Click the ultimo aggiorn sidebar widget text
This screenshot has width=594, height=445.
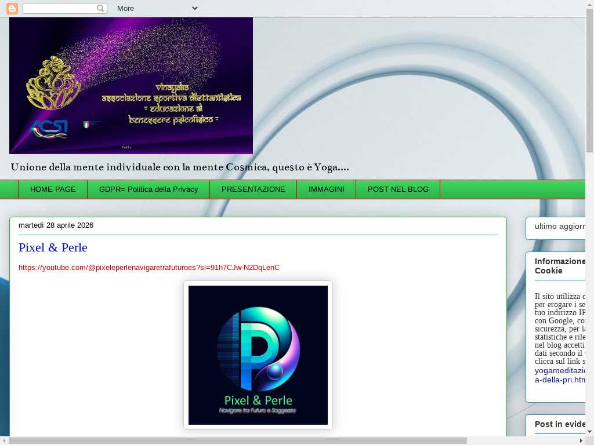click(560, 227)
